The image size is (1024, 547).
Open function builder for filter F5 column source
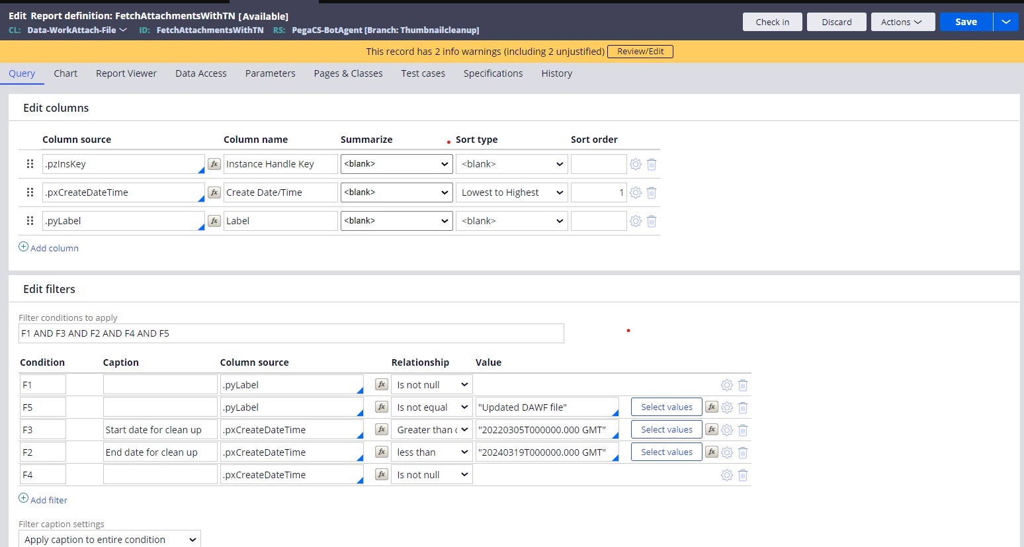(x=382, y=407)
